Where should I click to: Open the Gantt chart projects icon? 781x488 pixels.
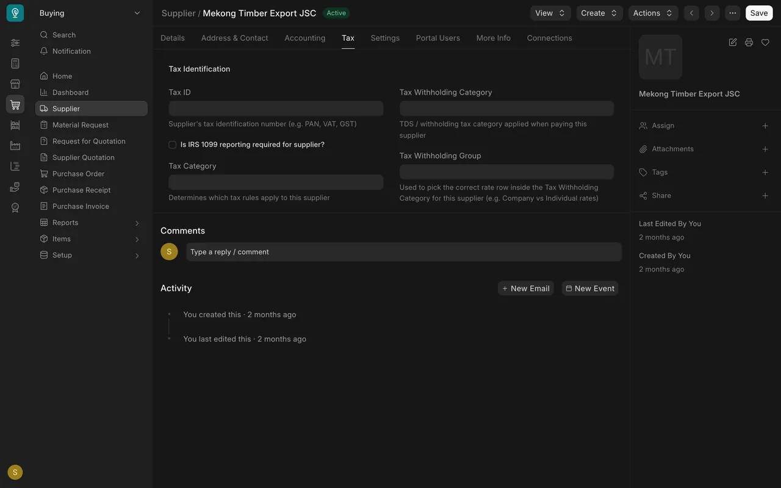15,167
